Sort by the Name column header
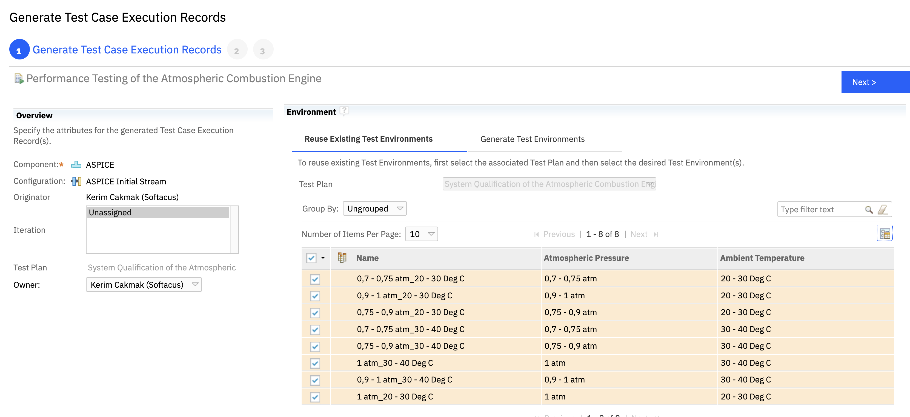910x417 pixels. point(367,258)
